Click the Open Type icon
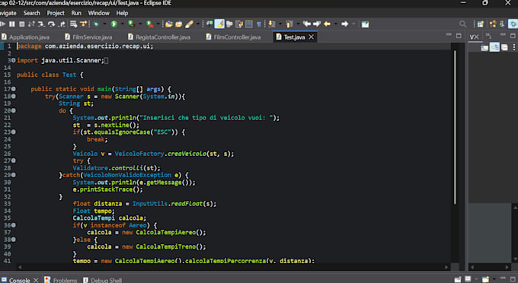Screen dimensions: 518x283 coord(169,24)
